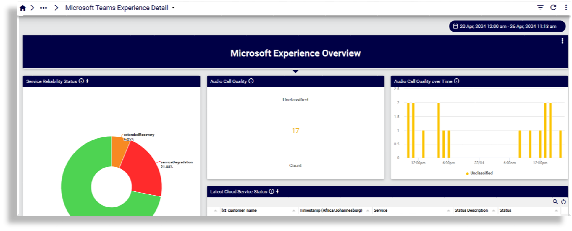
Task: Refresh the dashboard
Action: click(553, 7)
